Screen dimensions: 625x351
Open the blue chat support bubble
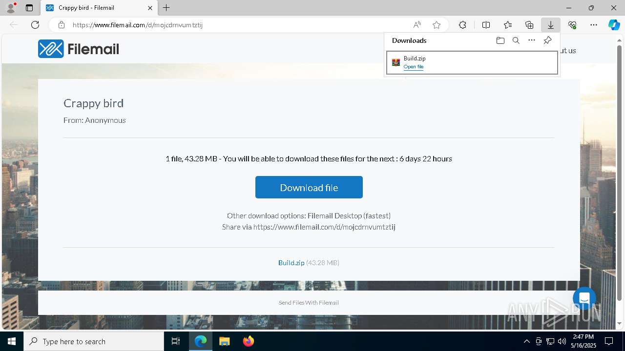coord(584,298)
